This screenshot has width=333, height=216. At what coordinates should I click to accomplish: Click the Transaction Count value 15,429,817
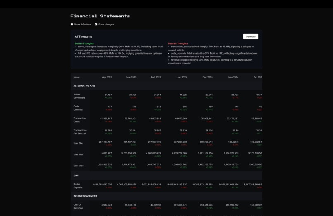[106, 119]
